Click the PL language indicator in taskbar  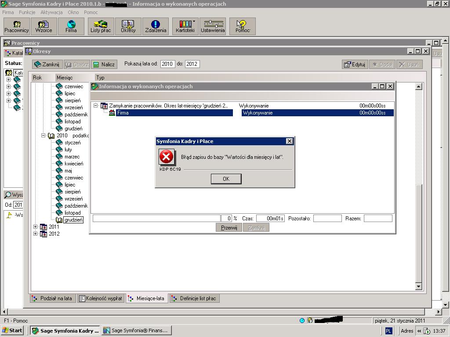click(388, 331)
